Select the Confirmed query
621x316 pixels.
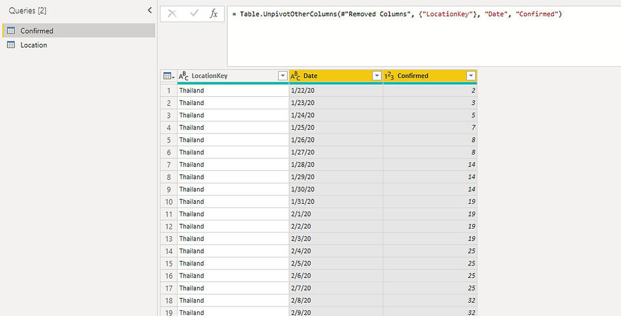pos(79,30)
